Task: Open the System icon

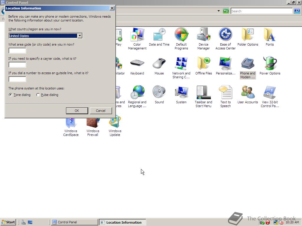Action: [181, 95]
